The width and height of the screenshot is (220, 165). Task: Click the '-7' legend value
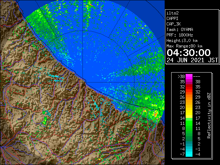tap(183, 154)
